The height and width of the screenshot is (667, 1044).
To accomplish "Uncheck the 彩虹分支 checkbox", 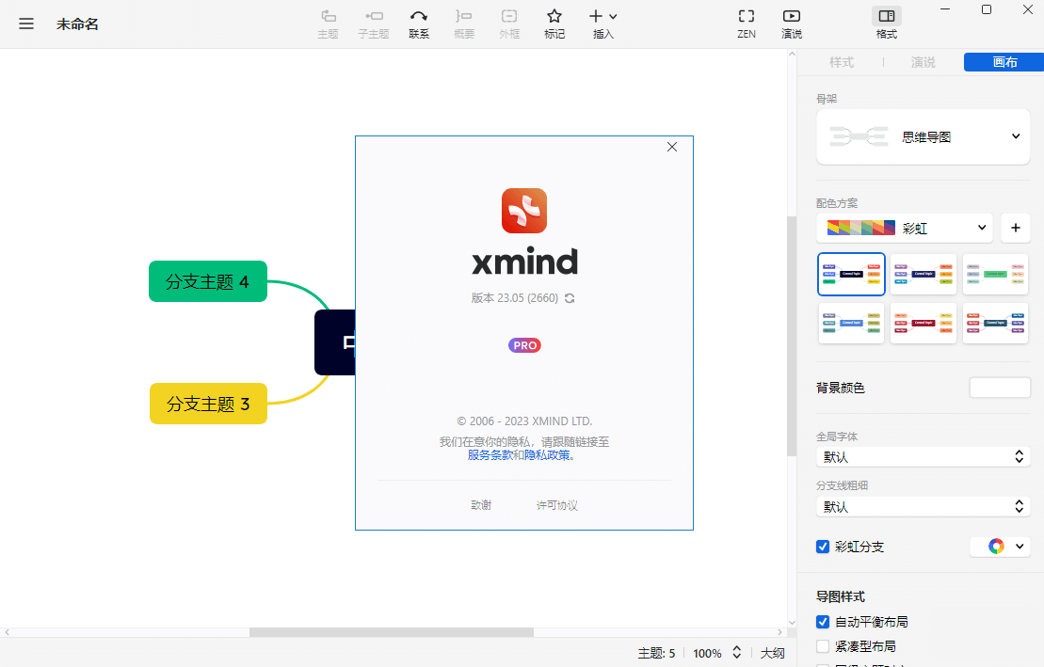I will click(x=822, y=547).
